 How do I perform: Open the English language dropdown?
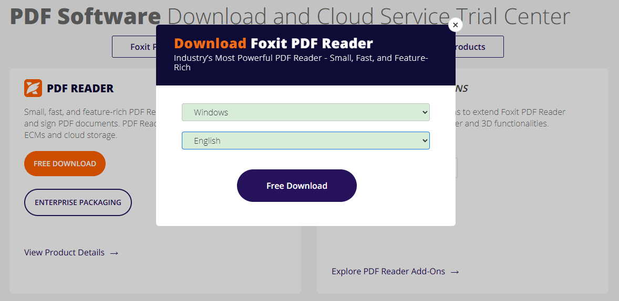[305, 141]
